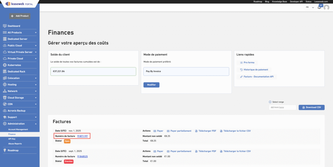333x167 pixels.
Task: Expand the Network submenu arrow
Action: pyautogui.click(x=36, y=91)
